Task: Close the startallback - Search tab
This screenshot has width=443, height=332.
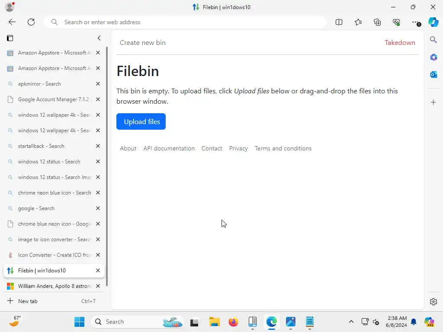Action: coord(98,146)
